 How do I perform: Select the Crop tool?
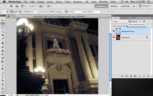[3, 35]
